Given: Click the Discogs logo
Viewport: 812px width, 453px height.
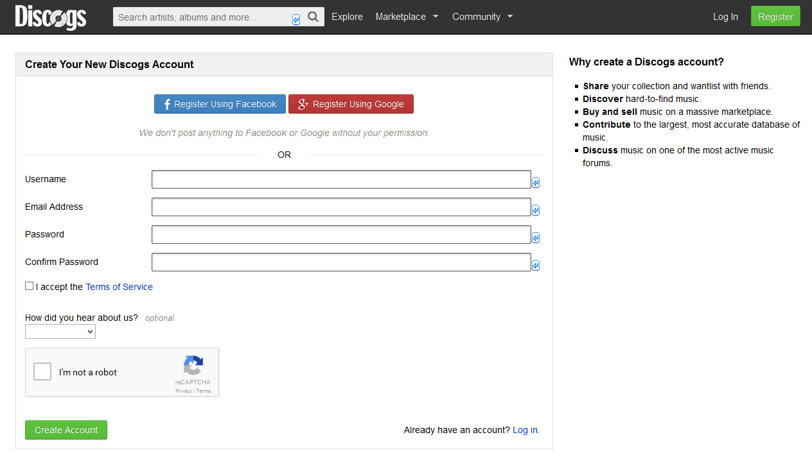Looking at the screenshot, I should pos(51,17).
